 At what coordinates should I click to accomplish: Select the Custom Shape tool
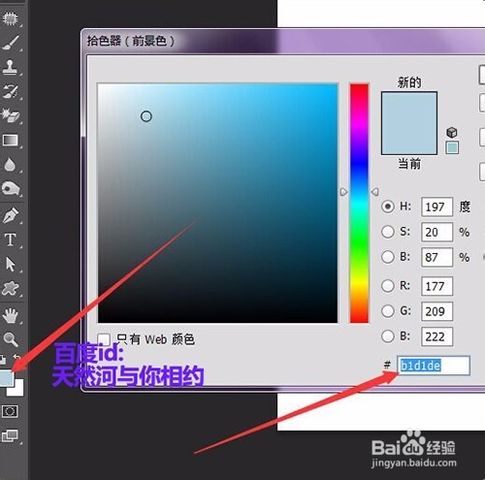click(x=11, y=288)
